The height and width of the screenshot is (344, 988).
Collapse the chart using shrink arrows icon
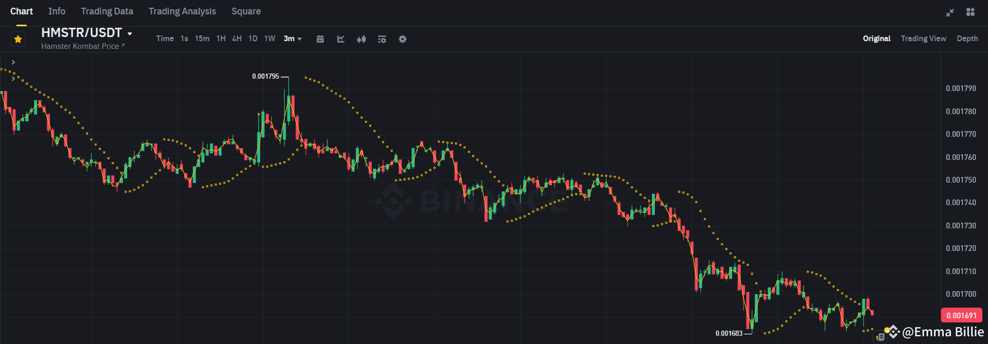pos(949,12)
